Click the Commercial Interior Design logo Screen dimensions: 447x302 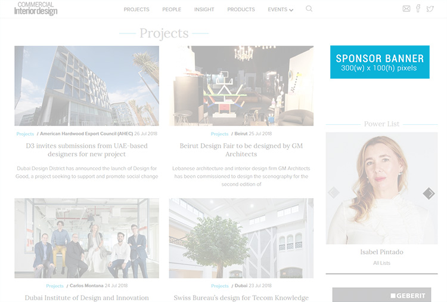pyautogui.click(x=36, y=8)
